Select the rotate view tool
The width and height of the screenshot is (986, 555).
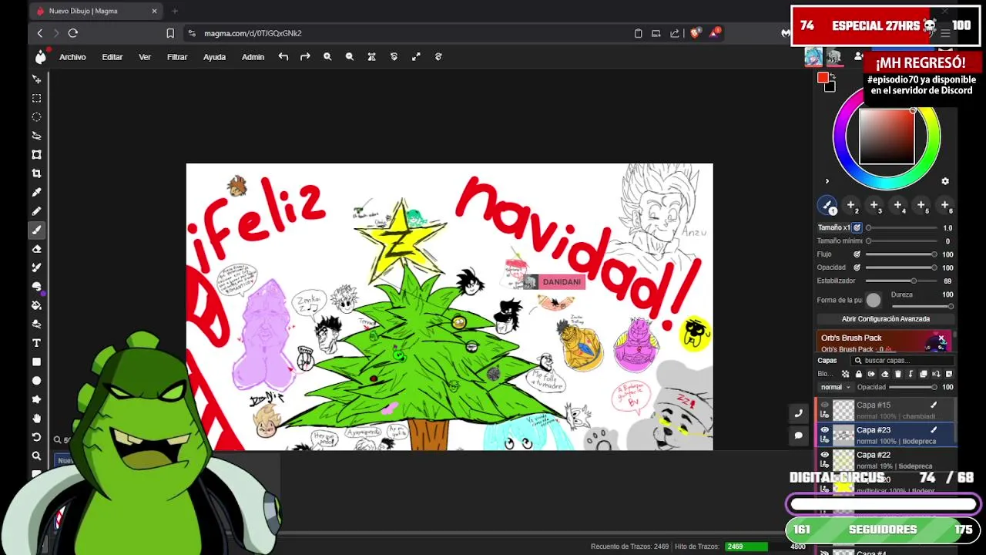[x=36, y=437]
